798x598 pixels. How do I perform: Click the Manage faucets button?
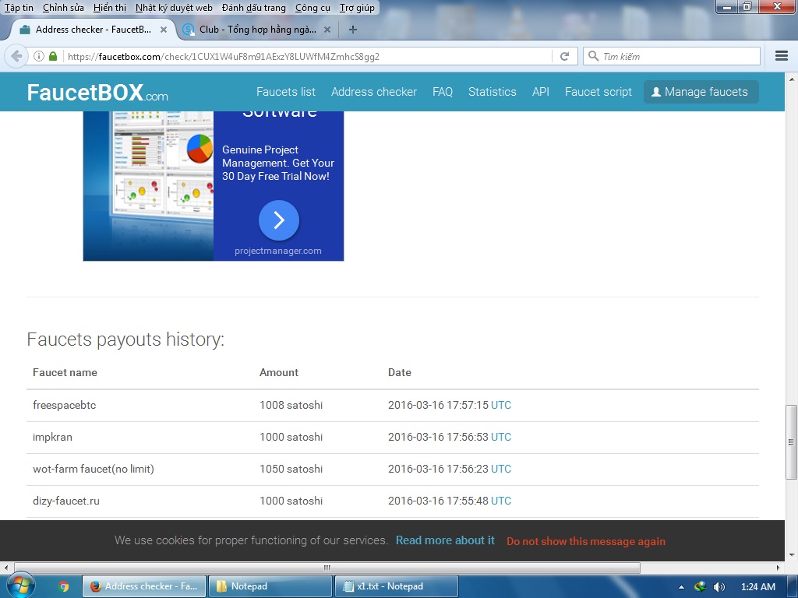coord(701,92)
